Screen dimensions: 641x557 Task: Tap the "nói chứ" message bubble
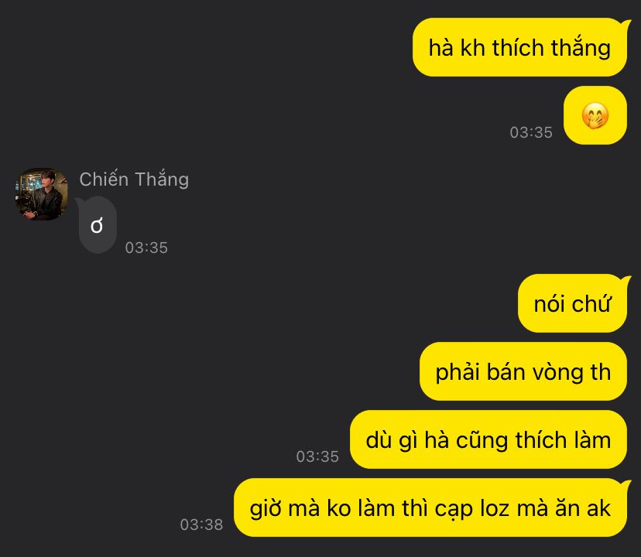tap(572, 303)
